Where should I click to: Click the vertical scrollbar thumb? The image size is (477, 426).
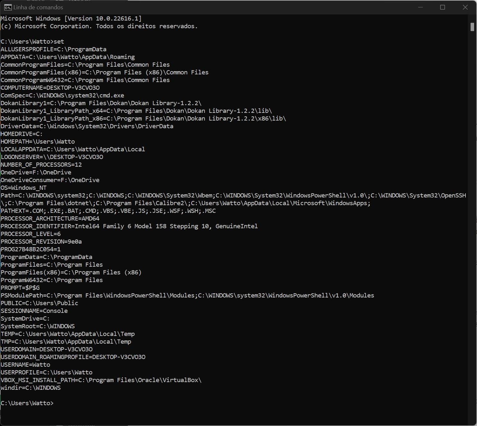472,27
